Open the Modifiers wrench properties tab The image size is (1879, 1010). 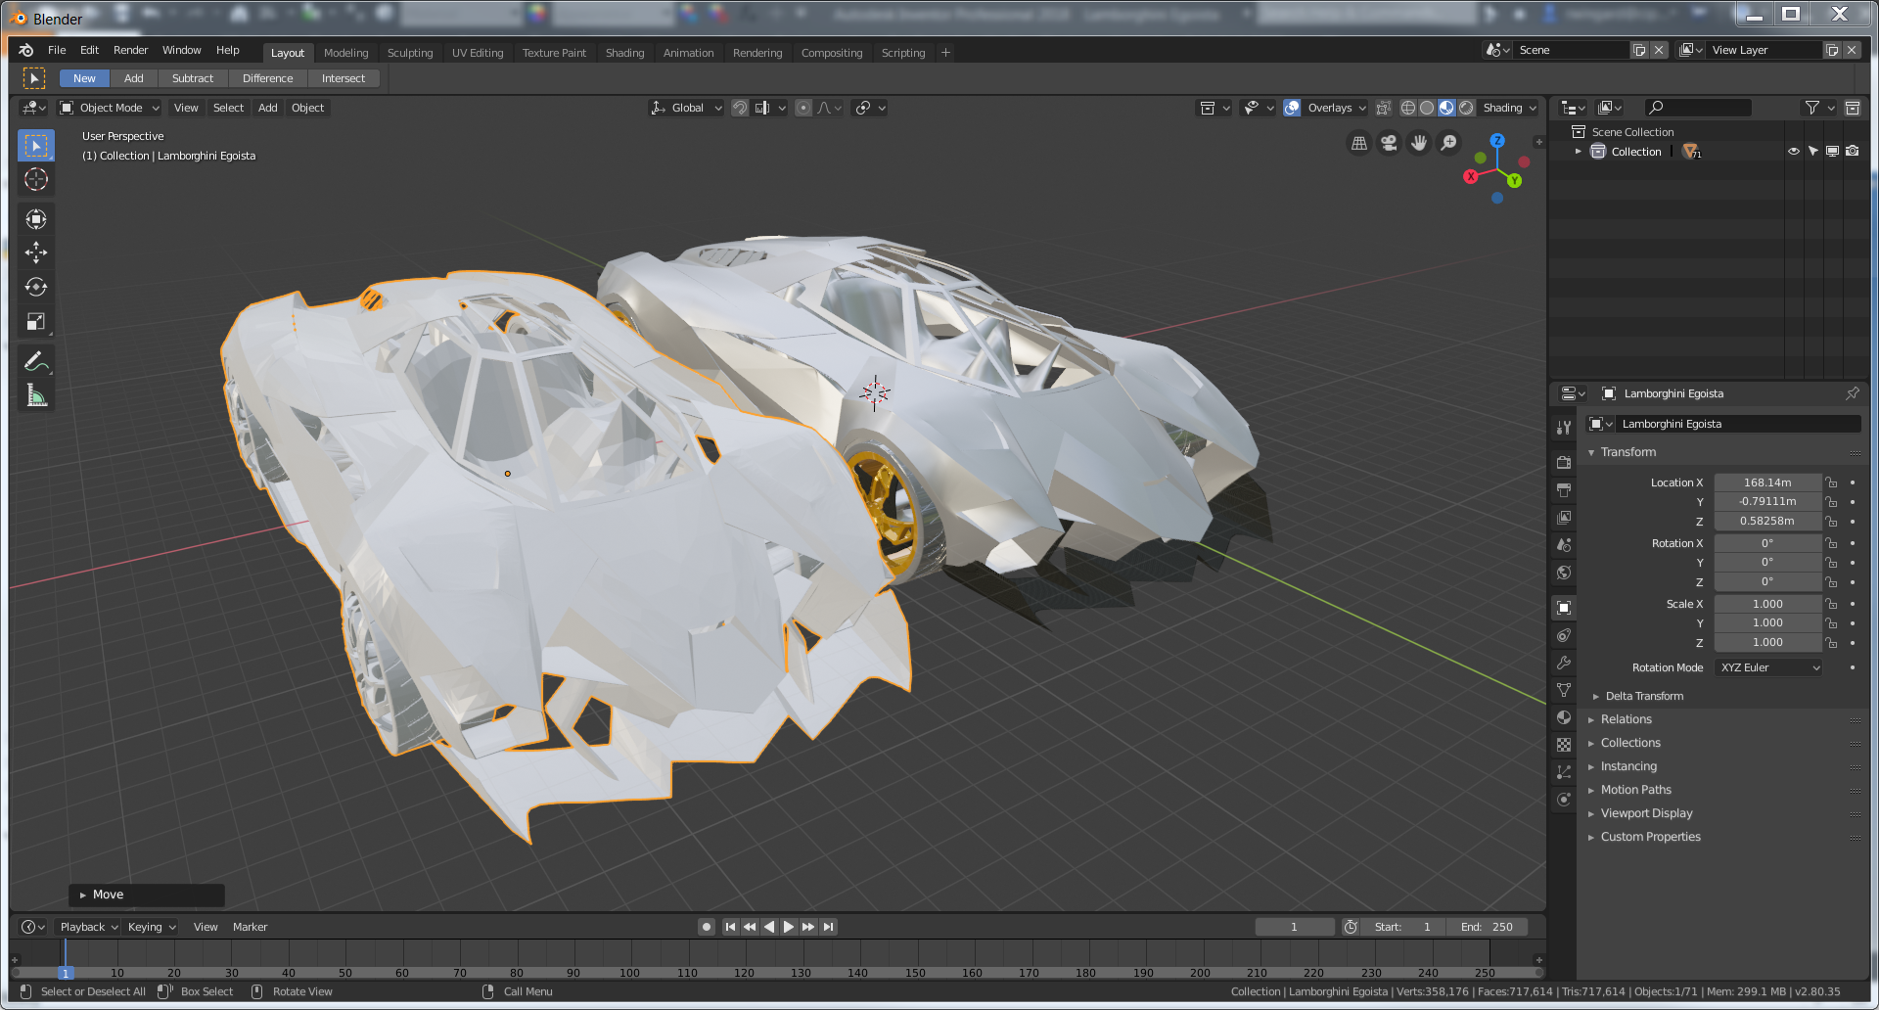click(1564, 663)
